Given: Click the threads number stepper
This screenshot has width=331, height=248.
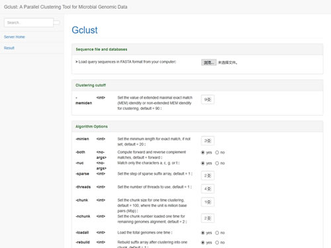Looking at the screenshot, I should pos(207,188).
